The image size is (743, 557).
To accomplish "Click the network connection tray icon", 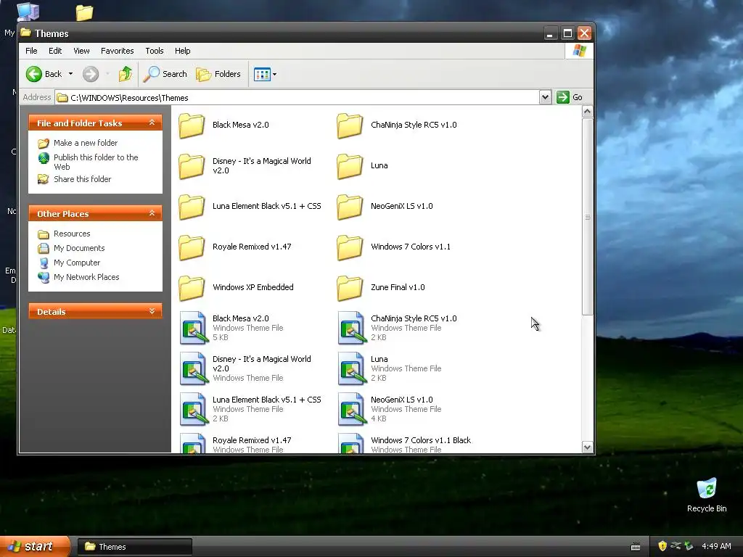I will click(x=676, y=546).
